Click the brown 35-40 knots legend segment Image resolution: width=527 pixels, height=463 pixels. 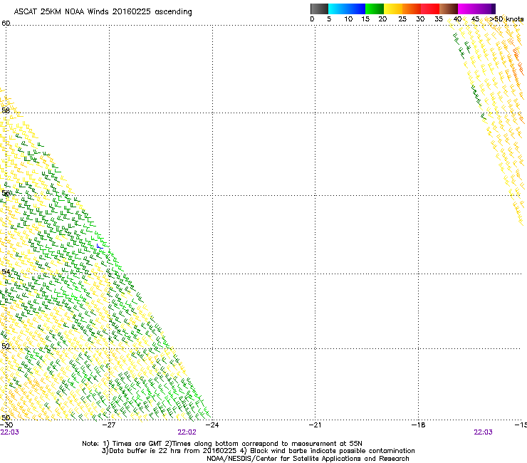pos(449,9)
